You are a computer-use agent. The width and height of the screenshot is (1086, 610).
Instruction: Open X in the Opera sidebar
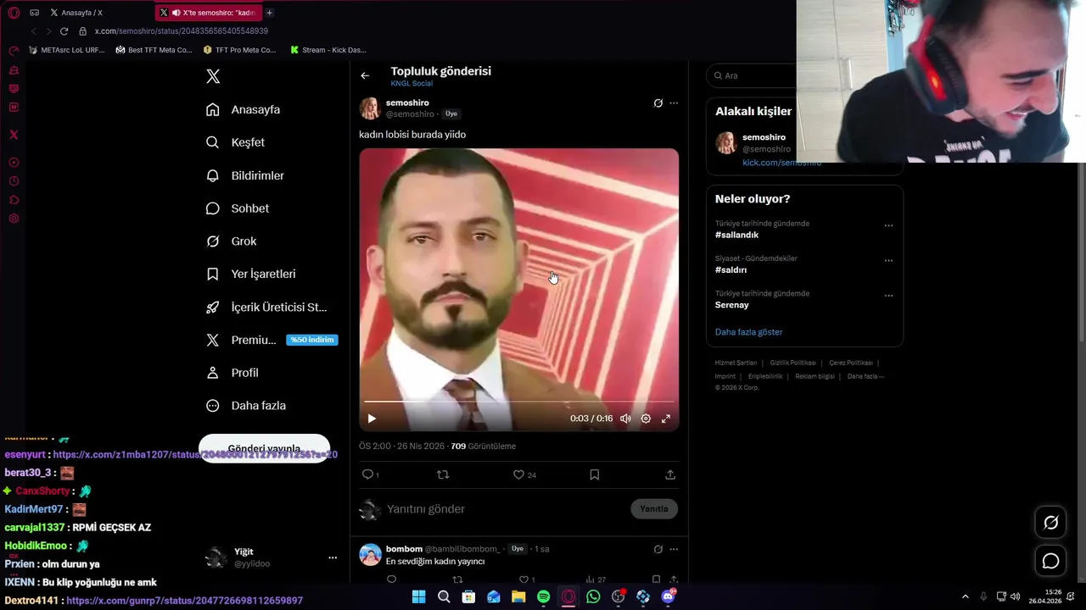pyautogui.click(x=14, y=135)
